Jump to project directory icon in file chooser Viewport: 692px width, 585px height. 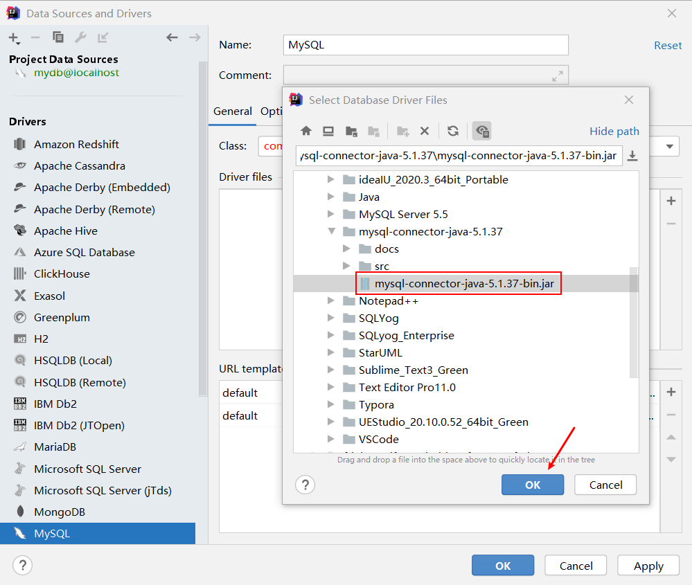pos(351,131)
